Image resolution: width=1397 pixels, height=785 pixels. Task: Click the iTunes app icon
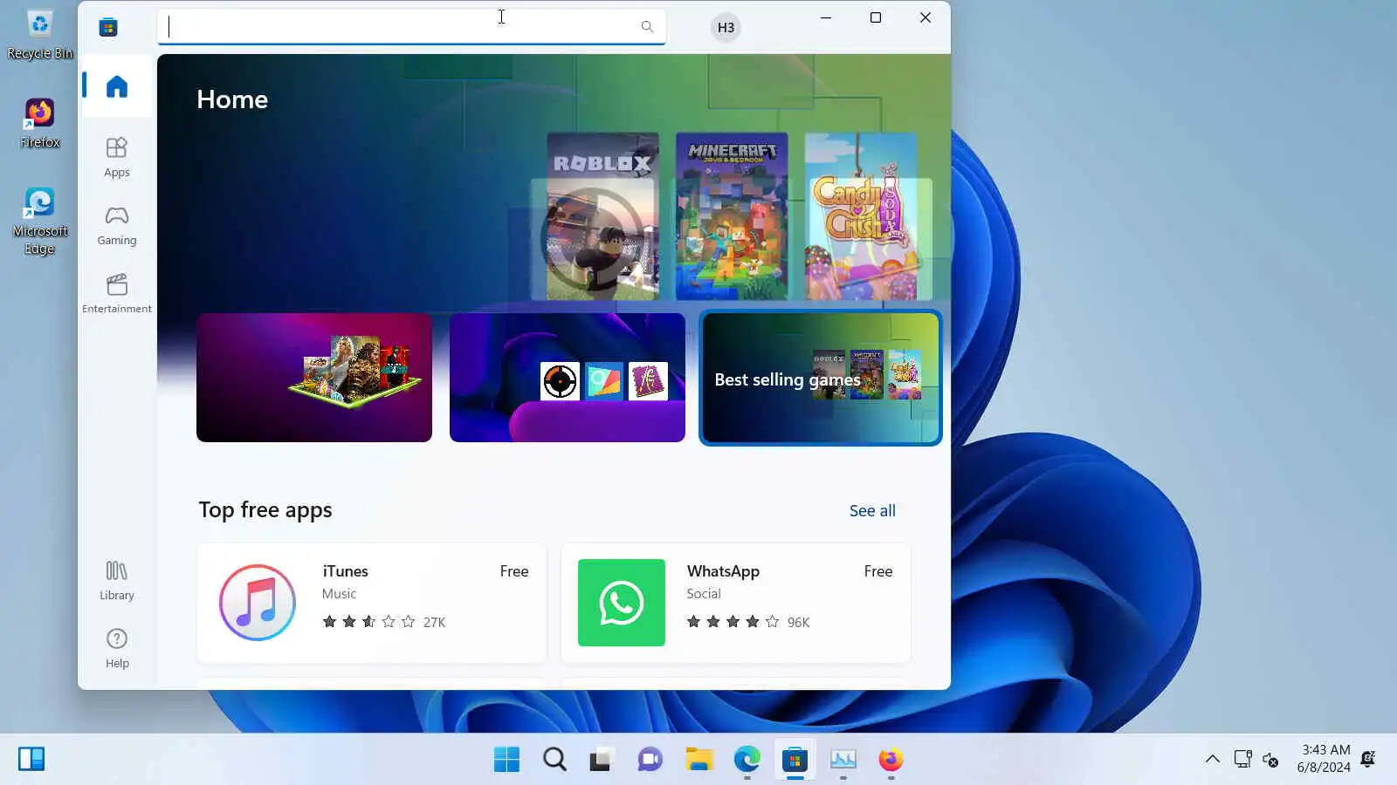pos(258,603)
